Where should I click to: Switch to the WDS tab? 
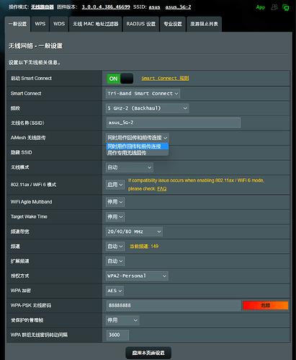59,24
